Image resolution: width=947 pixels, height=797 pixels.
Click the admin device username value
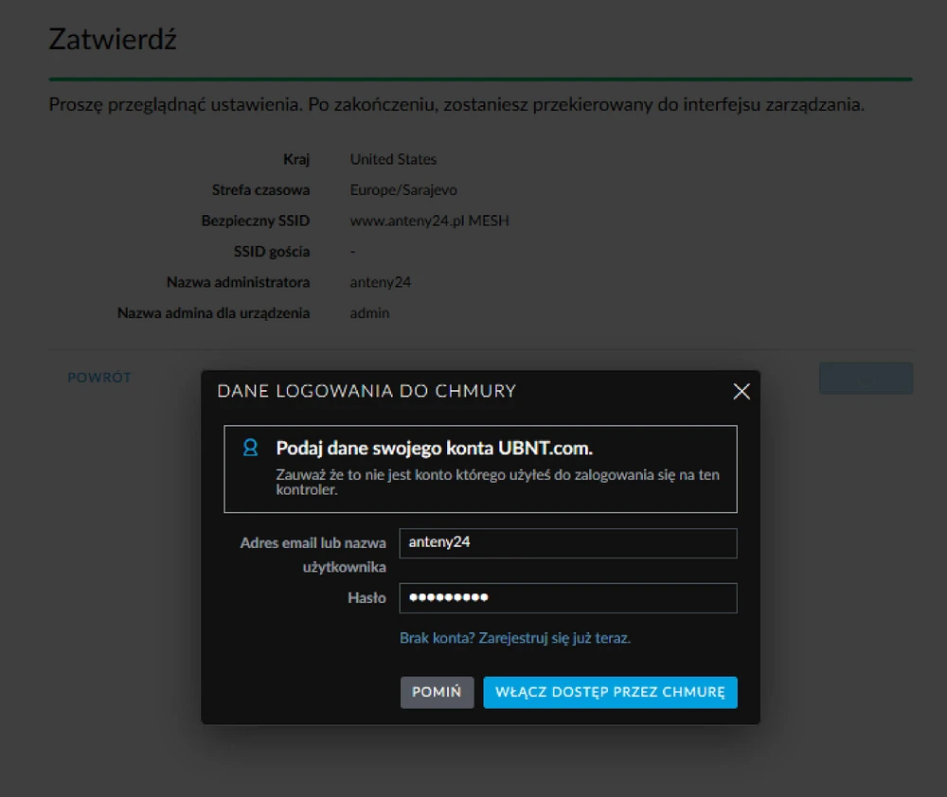tap(369, 312)
